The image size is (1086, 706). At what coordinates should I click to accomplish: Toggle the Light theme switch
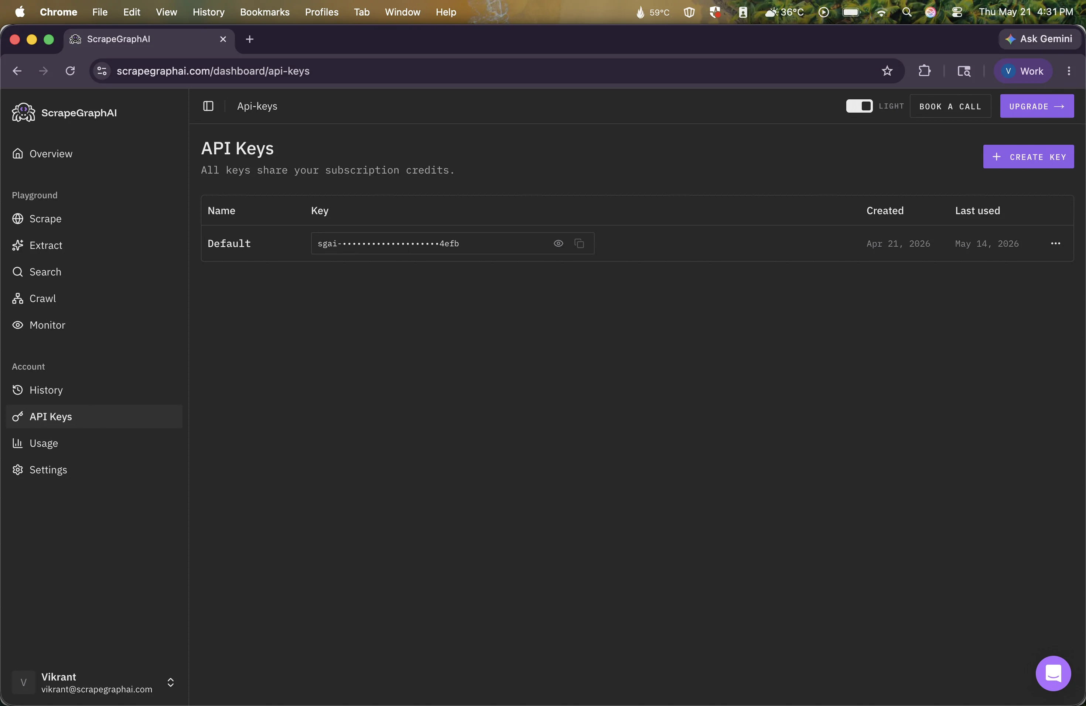point(859,106)
